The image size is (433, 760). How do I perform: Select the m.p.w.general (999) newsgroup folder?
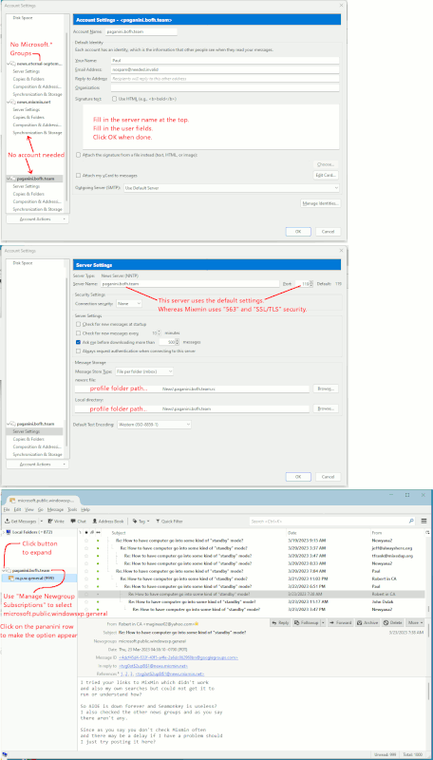38,579
